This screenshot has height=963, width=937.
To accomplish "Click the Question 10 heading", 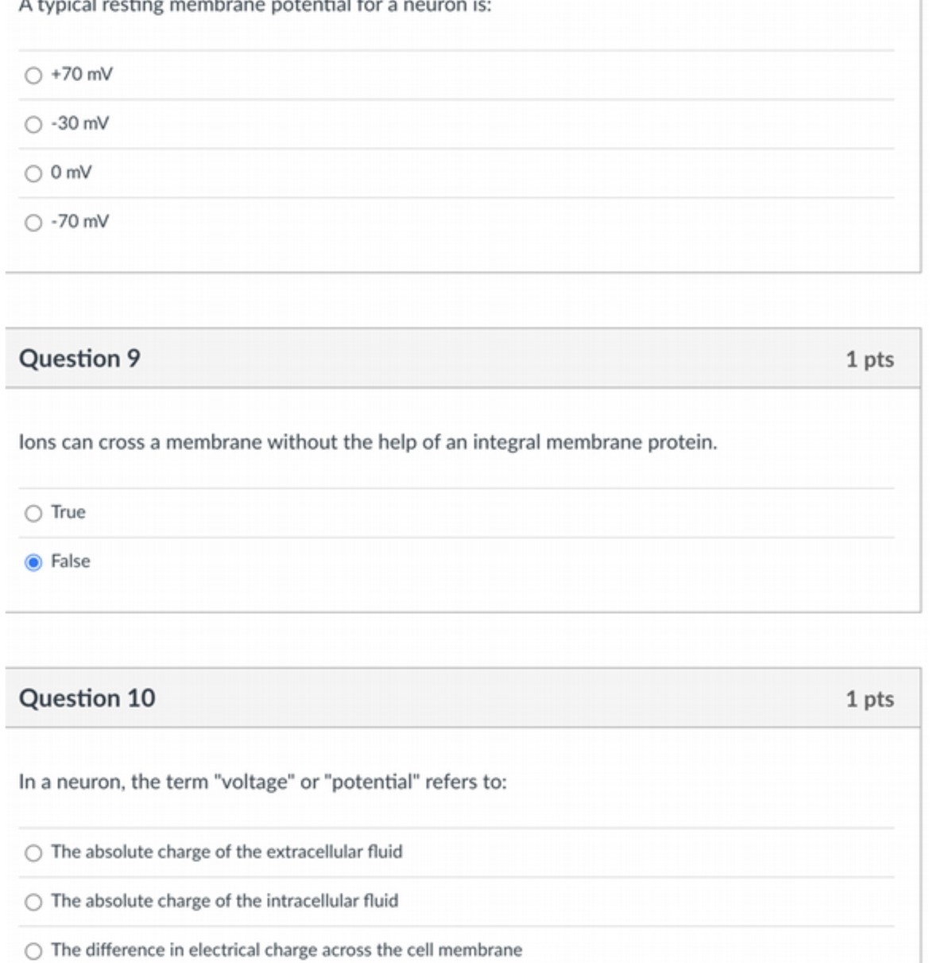I will tap(87, 698).
